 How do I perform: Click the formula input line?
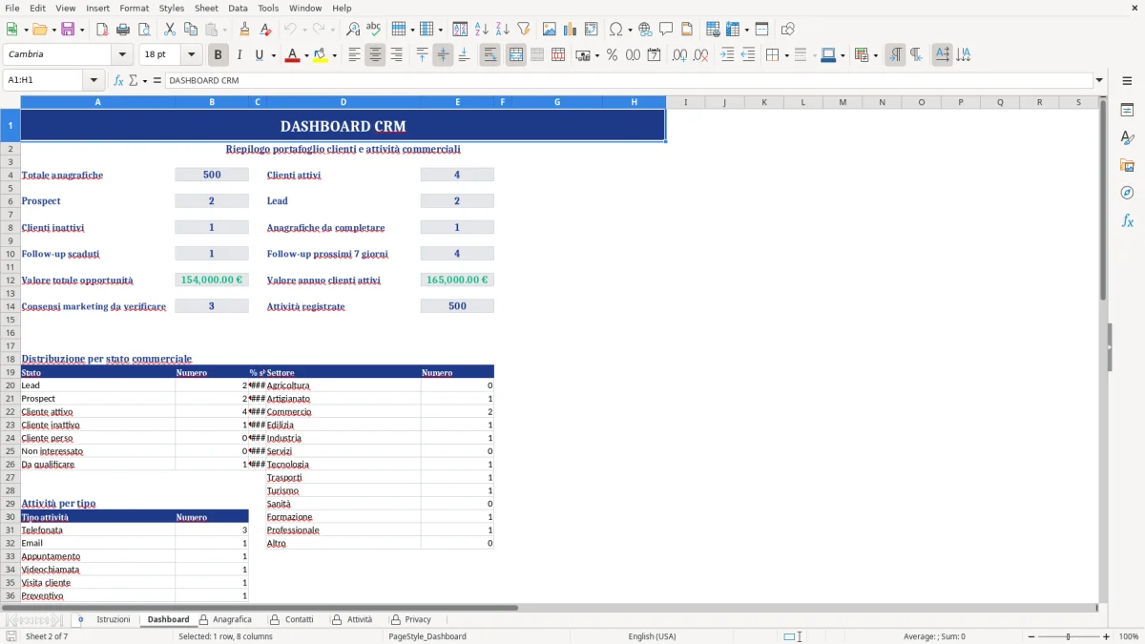point(628,80)
